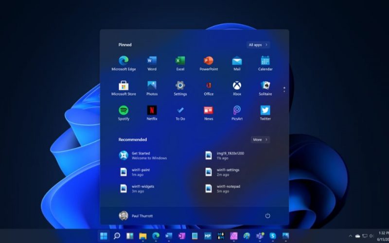The image size is (389, 243).
Task: Open the pinned News app
Action: click(x=209, y=113)
